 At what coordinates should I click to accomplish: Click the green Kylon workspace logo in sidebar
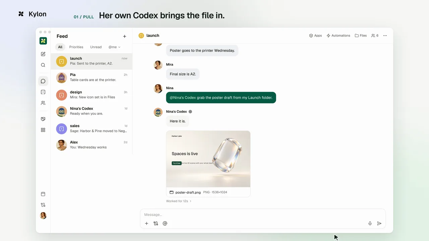[x=43, y=41]
